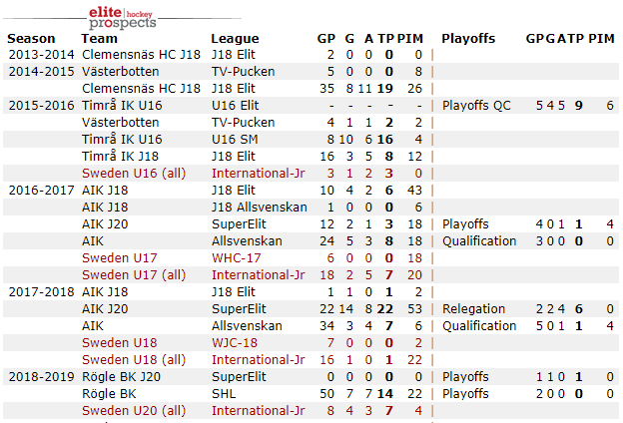Click the Season column header
Image resolution: width=623 pixels, height=423 pixels.
32,38
